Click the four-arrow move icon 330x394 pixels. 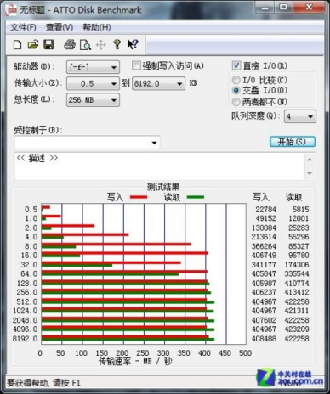[x=101, y=45]
